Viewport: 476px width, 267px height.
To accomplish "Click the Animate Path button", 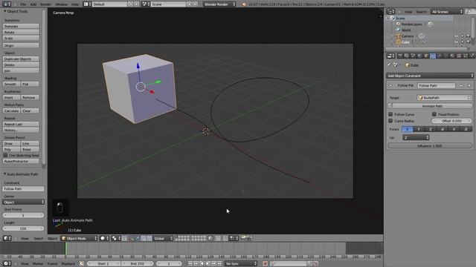I will point(430,106).
